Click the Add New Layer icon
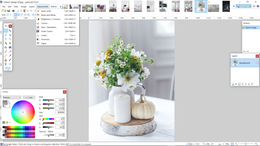 tap(233, 84)
